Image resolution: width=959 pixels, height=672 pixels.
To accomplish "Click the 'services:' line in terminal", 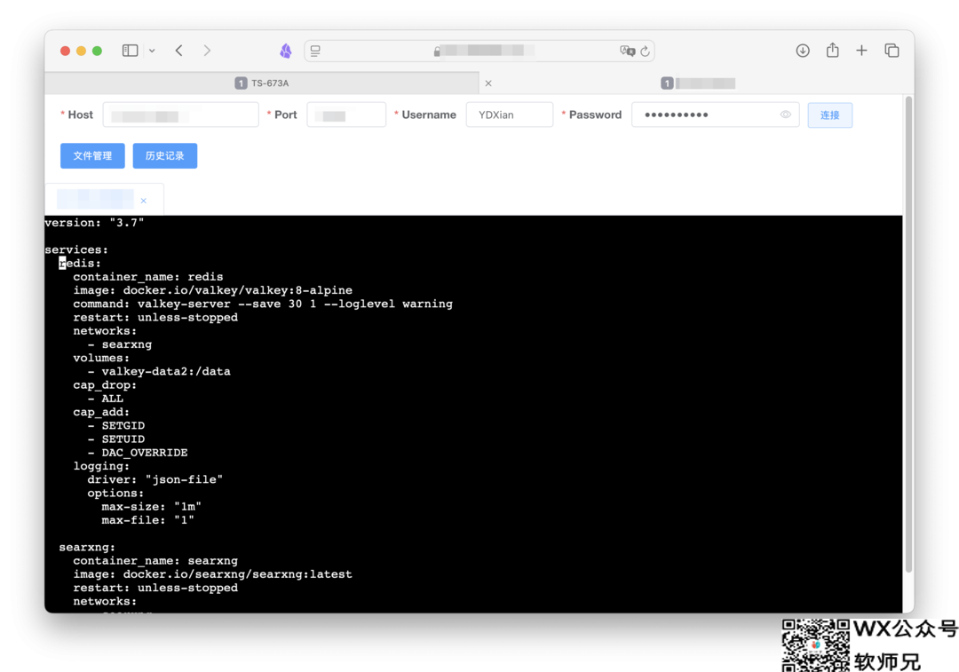I will pos(75,249).
